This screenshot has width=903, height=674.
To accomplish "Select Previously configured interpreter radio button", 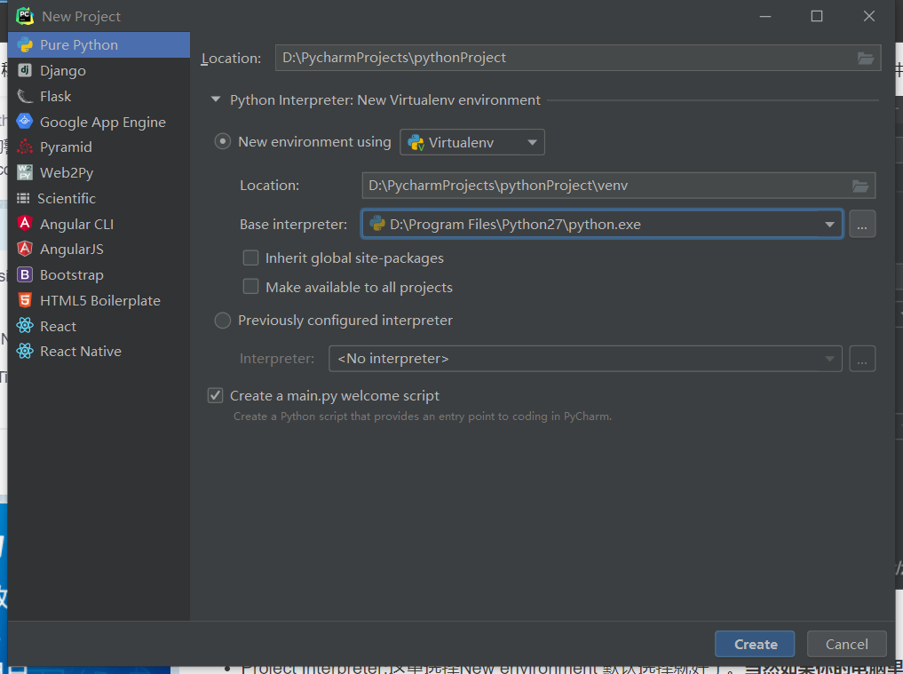I will (x=223, y=321).
